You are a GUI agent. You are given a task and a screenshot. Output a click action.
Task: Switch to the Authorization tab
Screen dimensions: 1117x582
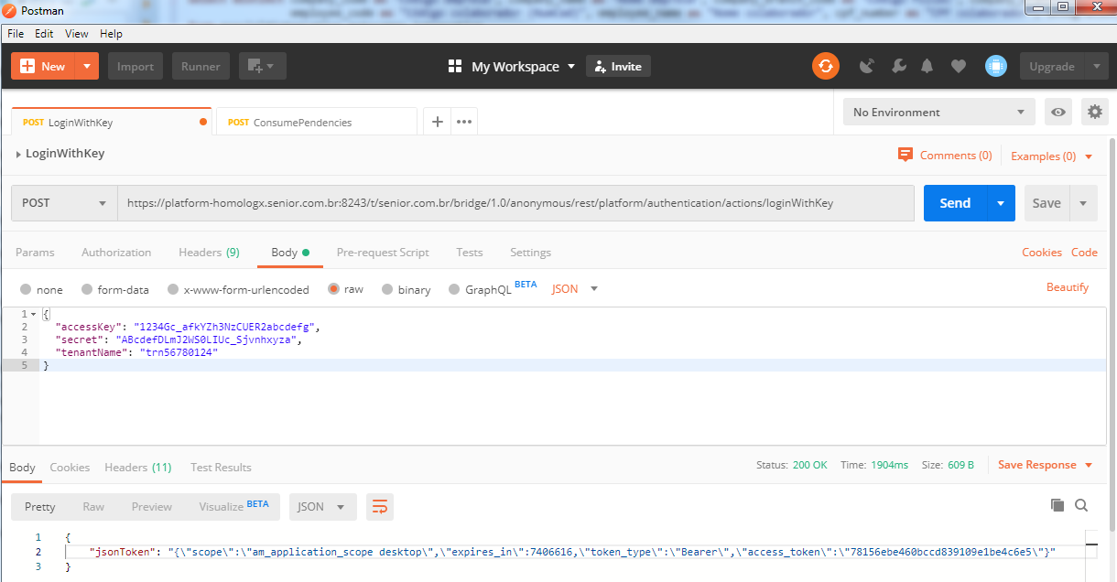click(116, 252)
